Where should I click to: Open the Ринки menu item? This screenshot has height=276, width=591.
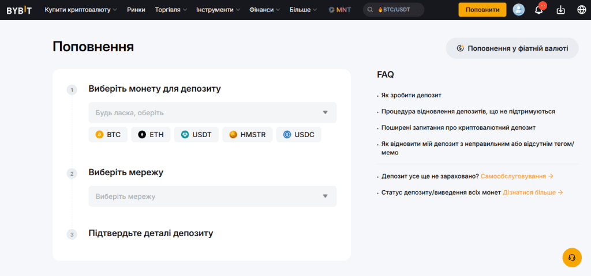136,10
